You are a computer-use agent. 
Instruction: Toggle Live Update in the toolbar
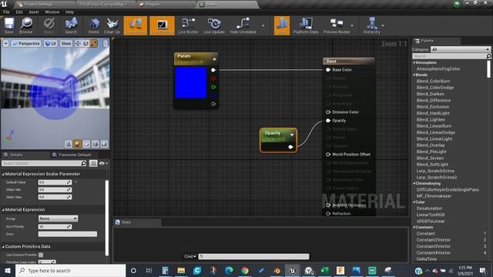click(x=214, y=25)
